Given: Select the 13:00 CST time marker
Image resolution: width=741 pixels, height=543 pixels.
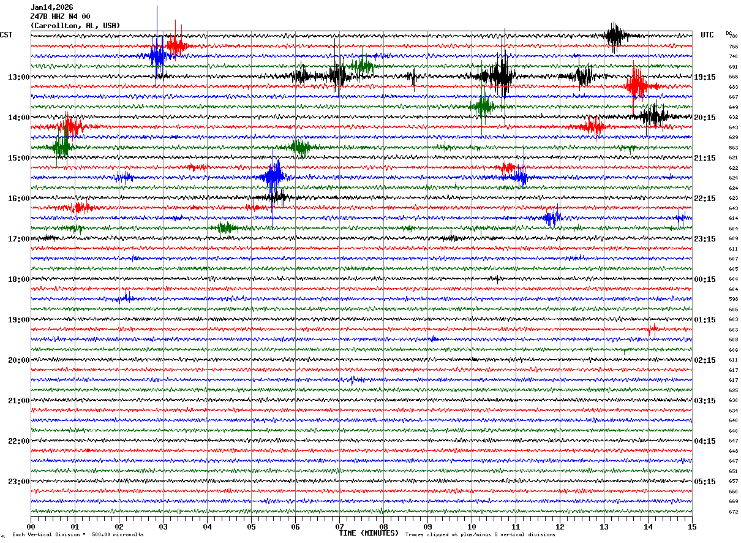Looking at the screenshot, I should [18, 77].
